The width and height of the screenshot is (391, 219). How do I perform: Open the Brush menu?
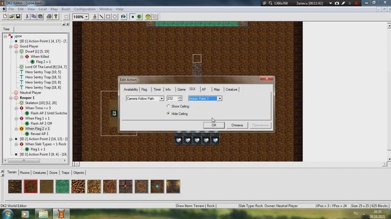pos(65,9)
